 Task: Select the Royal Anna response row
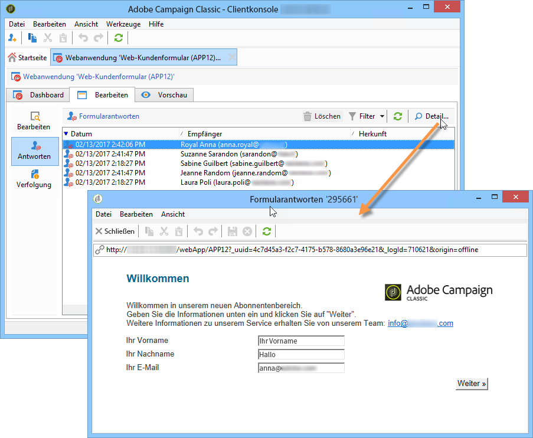[259, 145]
